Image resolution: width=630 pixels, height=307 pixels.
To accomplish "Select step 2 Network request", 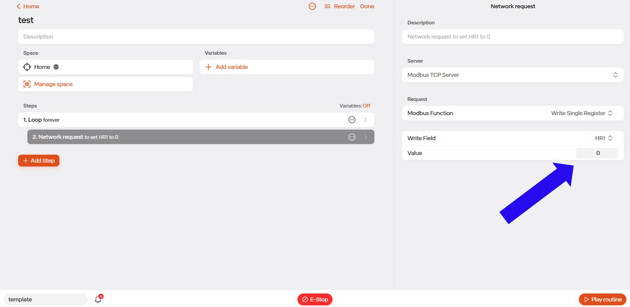I will coord(201,137).
